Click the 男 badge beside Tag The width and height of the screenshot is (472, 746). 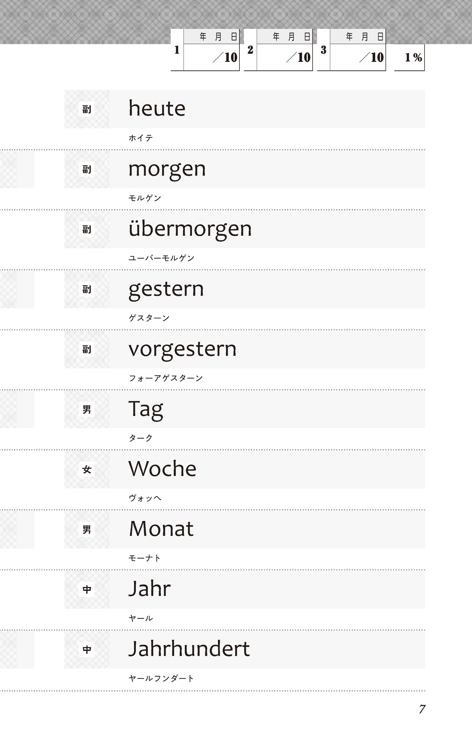[x=87, y=410]
